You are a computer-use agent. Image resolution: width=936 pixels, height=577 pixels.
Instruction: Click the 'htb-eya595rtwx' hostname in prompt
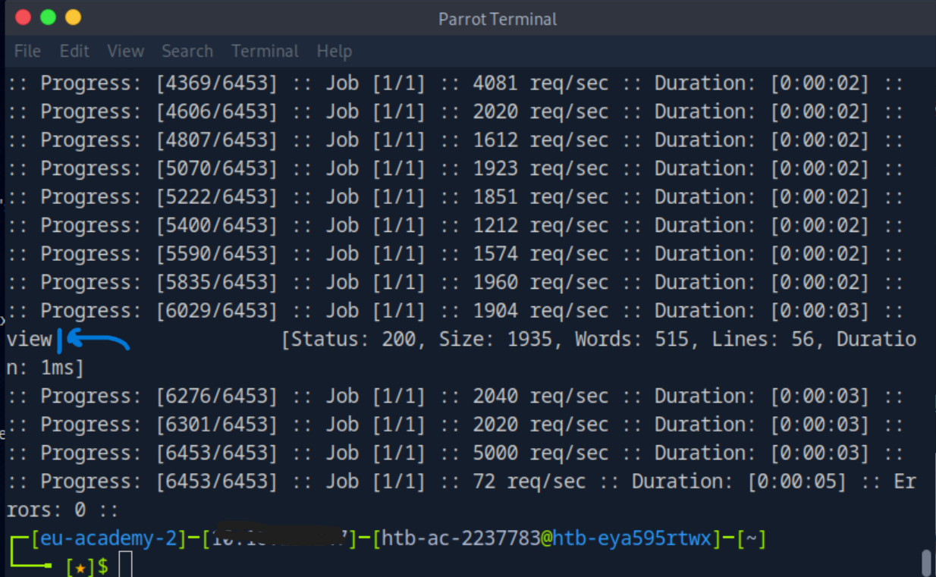pos(631,539)
